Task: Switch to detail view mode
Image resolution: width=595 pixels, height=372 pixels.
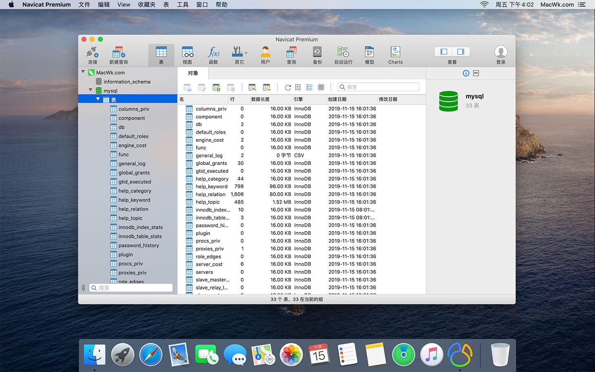Action: (321, 87)
